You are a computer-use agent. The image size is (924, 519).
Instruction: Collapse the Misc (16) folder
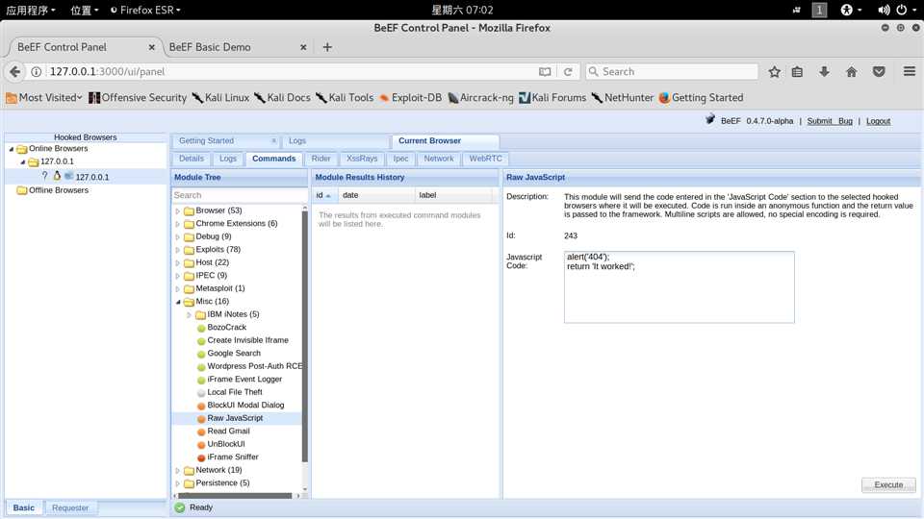tap(177, 302)
